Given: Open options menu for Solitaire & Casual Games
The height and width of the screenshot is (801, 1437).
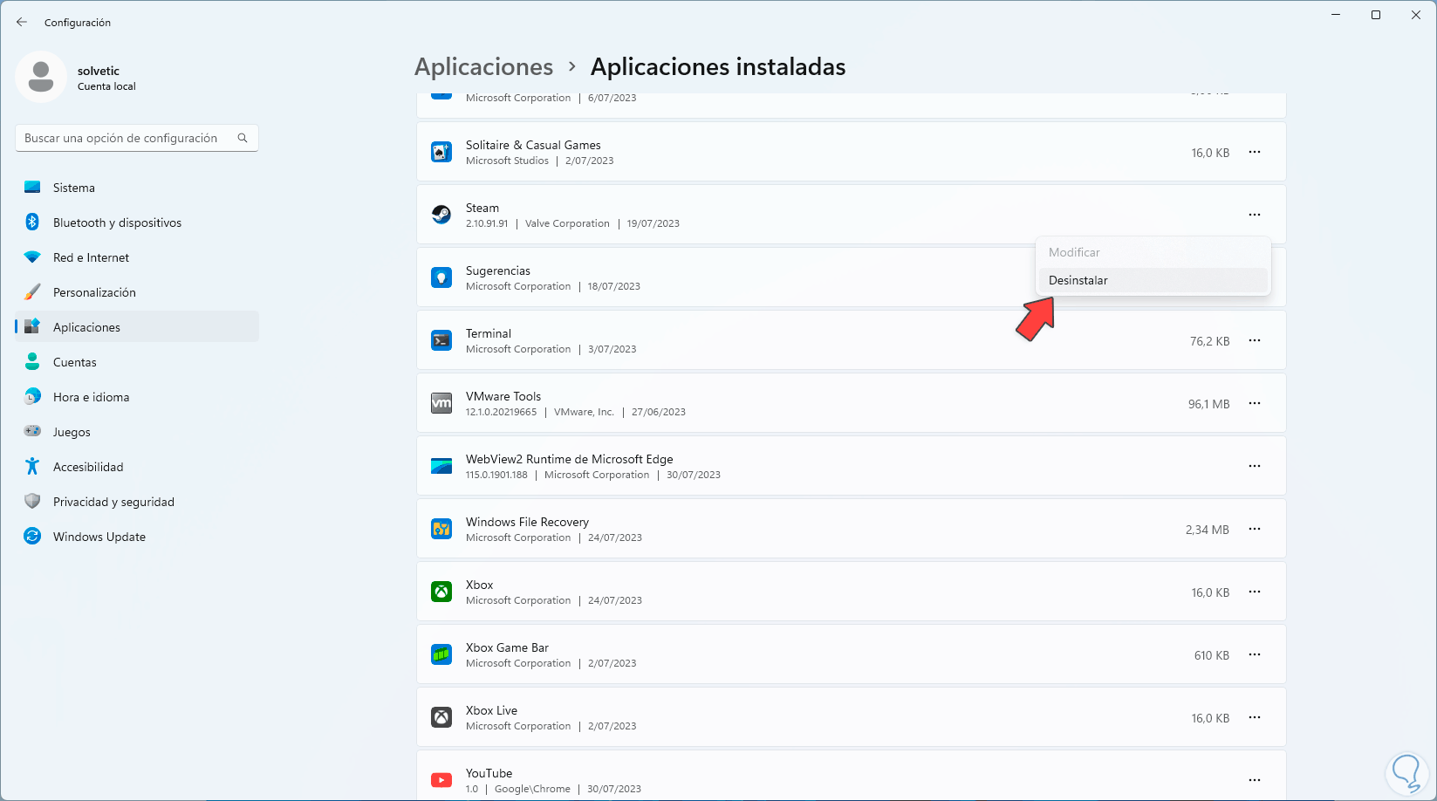Looking at the screenshot, I should click(1255, 152).
